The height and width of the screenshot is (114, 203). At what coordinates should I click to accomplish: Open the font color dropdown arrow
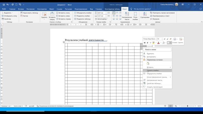pyautogui.click(x=161, y=43)
